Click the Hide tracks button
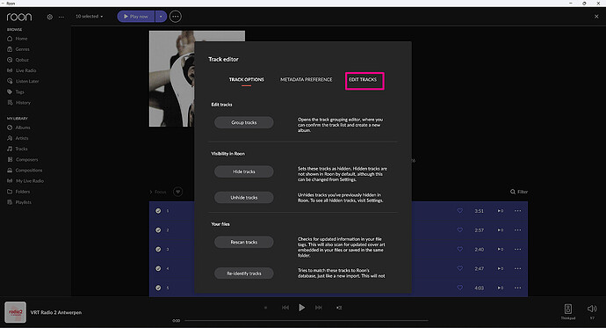Screen dimensions: 606x328 (x=244, y=171)
